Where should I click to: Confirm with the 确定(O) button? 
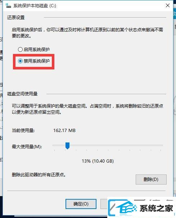81,204
